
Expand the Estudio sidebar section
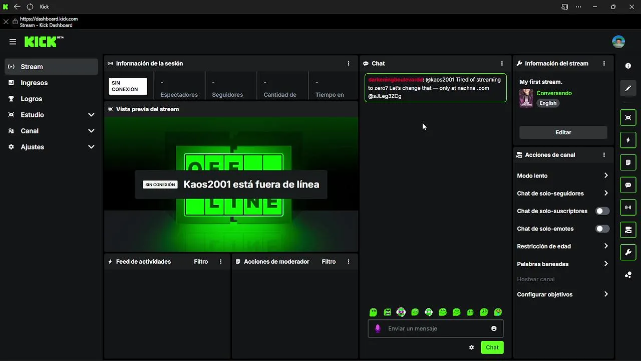click(x=51, y=115)
